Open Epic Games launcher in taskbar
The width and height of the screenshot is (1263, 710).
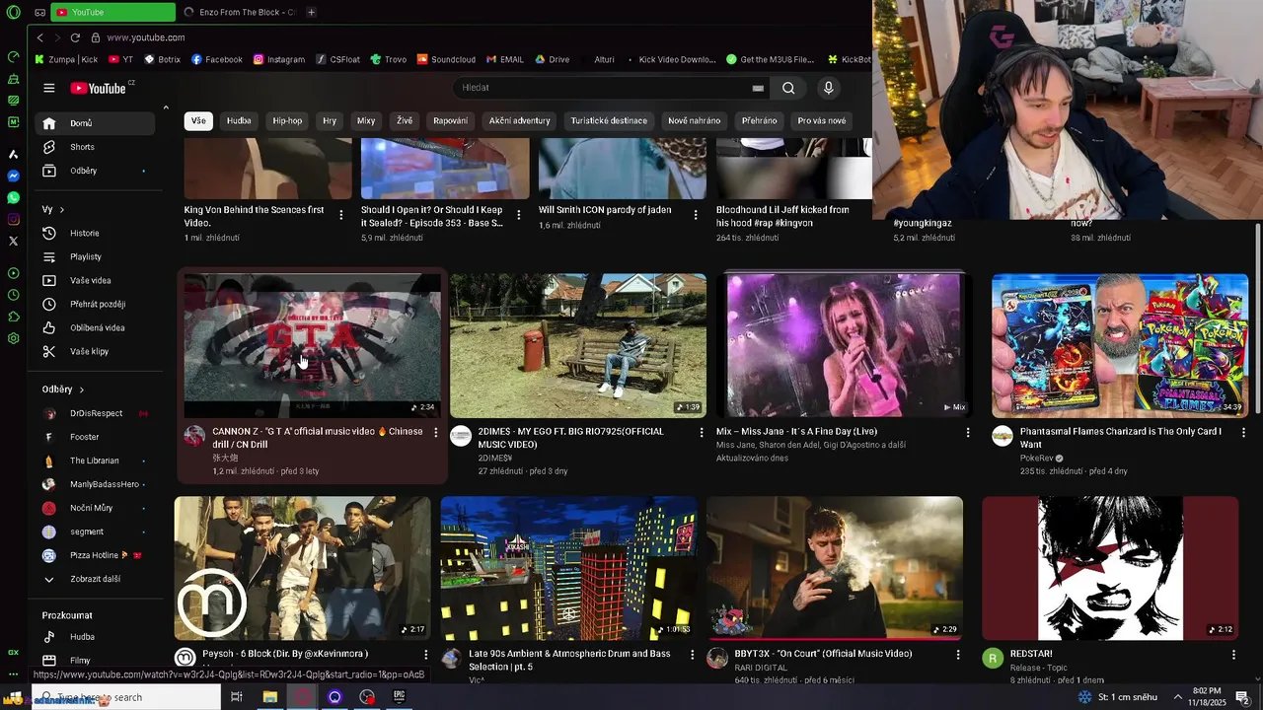400,697
